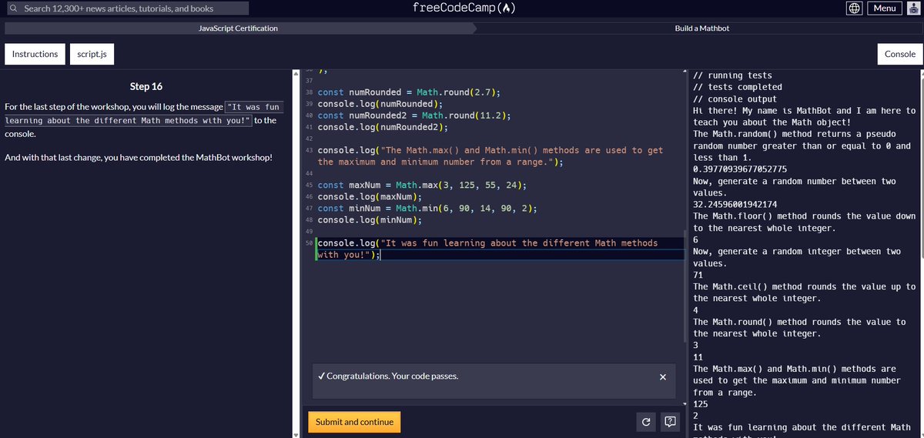Toggle the Instructions panel

pos(35,54)
